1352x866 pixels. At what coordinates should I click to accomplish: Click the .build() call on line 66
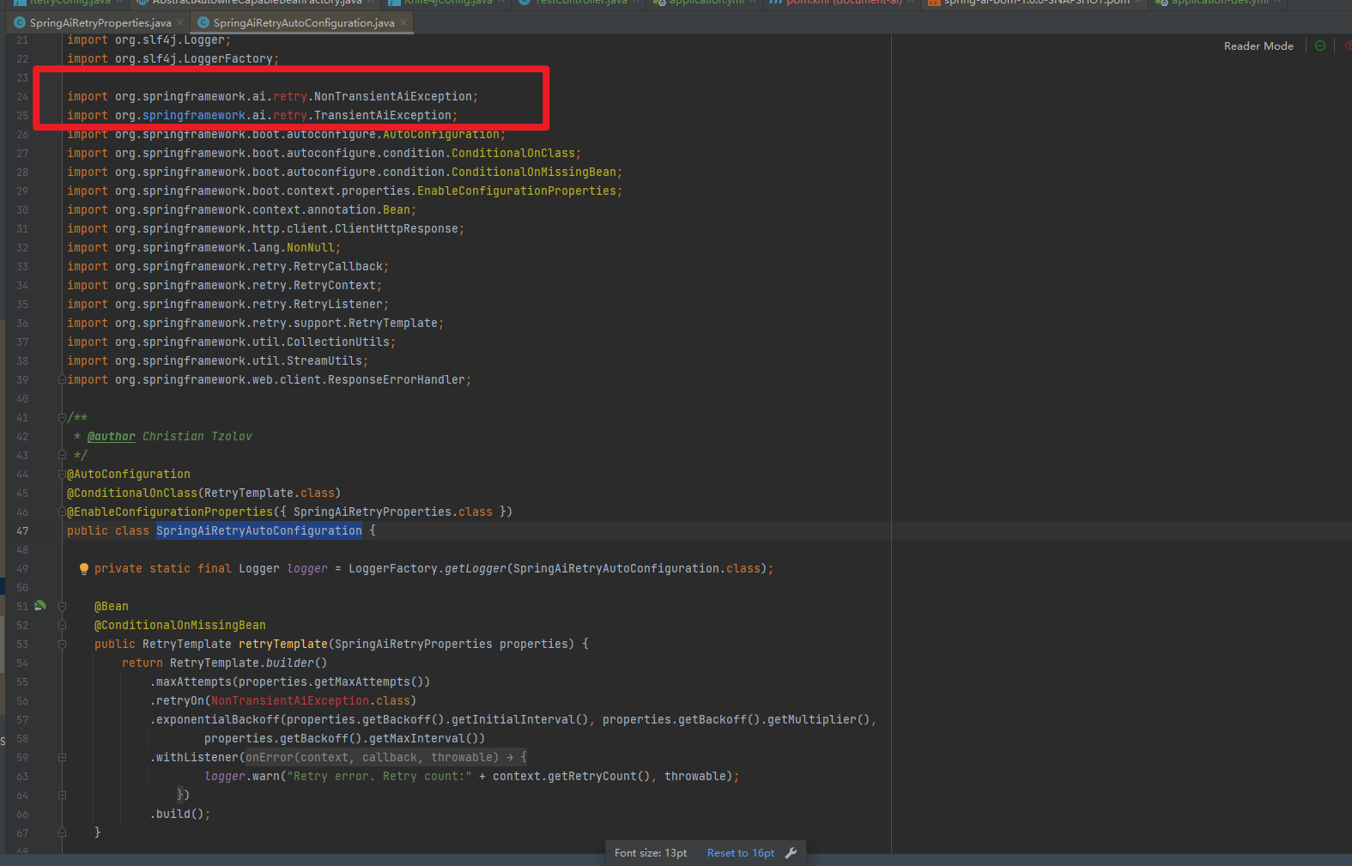tap(179, 814)
